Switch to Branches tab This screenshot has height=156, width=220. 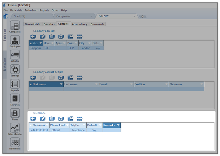[x=49, y=24]
